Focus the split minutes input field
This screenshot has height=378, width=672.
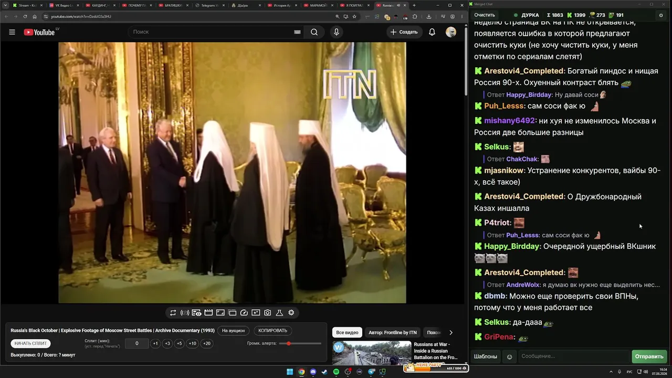[137, 343]
